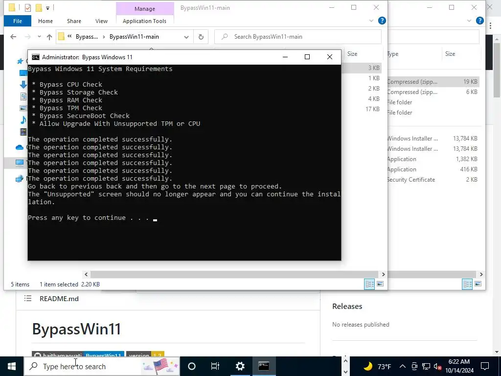Screen dimensions: 501x376
Task: Show hidden system tray icons
Action: coord(403,366)
